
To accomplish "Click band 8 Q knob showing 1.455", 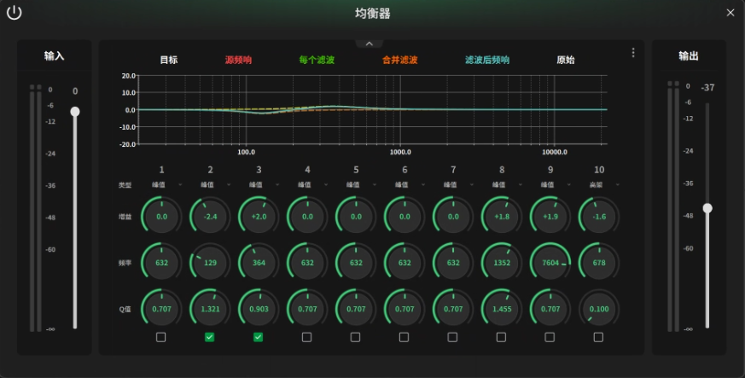I will pyautogui.click(x=502, y=309).
